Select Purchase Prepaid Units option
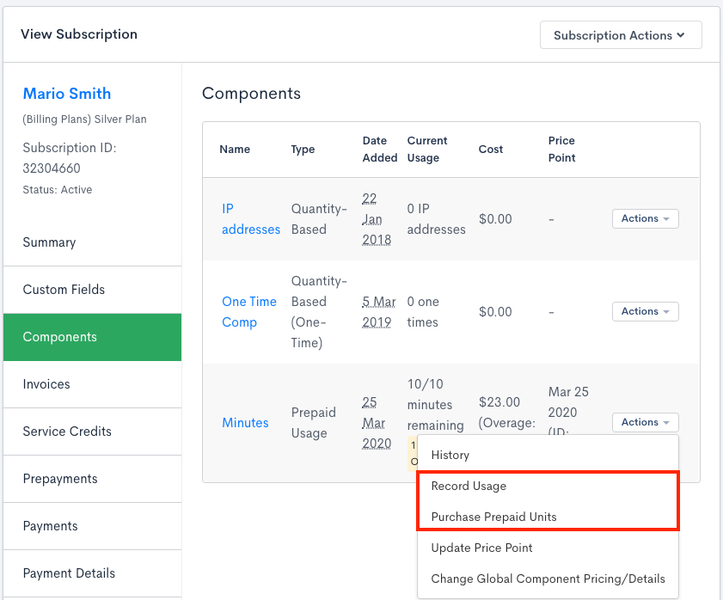Screen dimensions: 723x600 pos(493,517)
